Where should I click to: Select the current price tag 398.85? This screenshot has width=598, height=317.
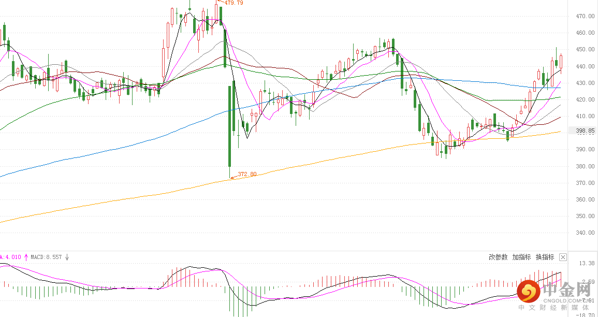(586, 131)
